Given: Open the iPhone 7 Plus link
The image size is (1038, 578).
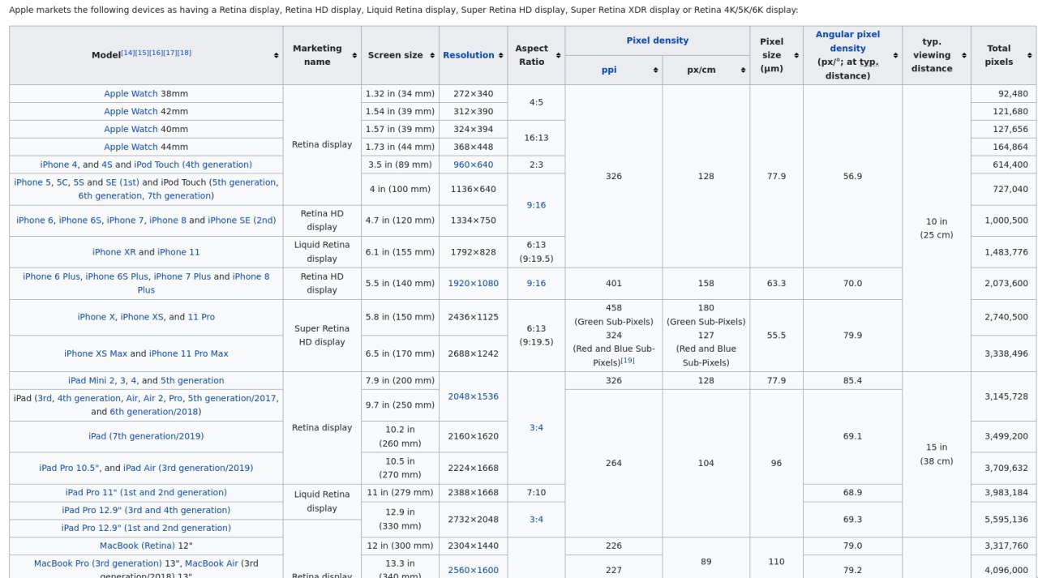Looking at the screenshot, I should tap(182, 276).
